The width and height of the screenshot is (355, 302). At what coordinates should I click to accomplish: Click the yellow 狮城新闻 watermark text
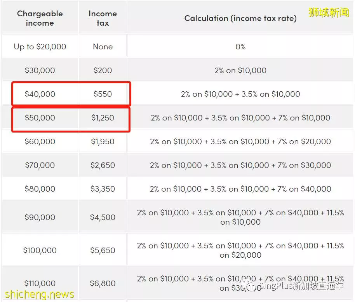pyautogui.click(x=329, y=12)
